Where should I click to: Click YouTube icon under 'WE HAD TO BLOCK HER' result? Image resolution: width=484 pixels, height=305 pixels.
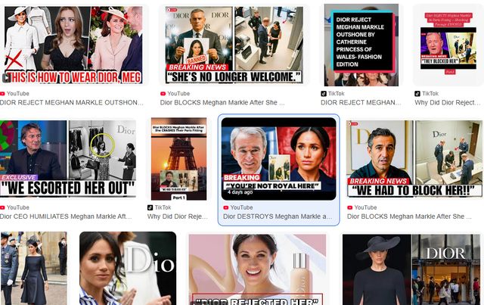(x=350, y=207)
